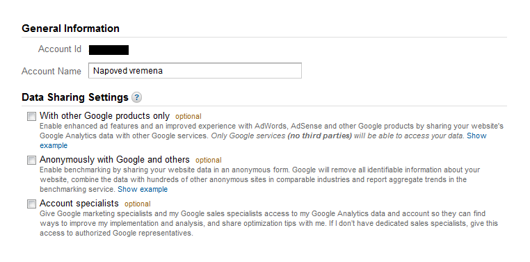The width and height of the screenshot is (530, 262).
Task: Click the 'With other Google products only' label
Action: tap(104, 116)
